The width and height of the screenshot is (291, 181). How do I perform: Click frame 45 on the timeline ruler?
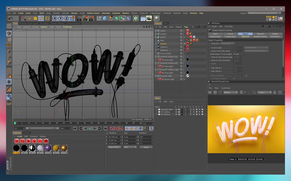coord(78,123)
